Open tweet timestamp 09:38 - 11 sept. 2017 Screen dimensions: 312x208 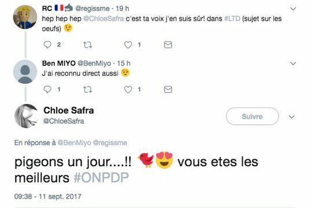[48, 196]
